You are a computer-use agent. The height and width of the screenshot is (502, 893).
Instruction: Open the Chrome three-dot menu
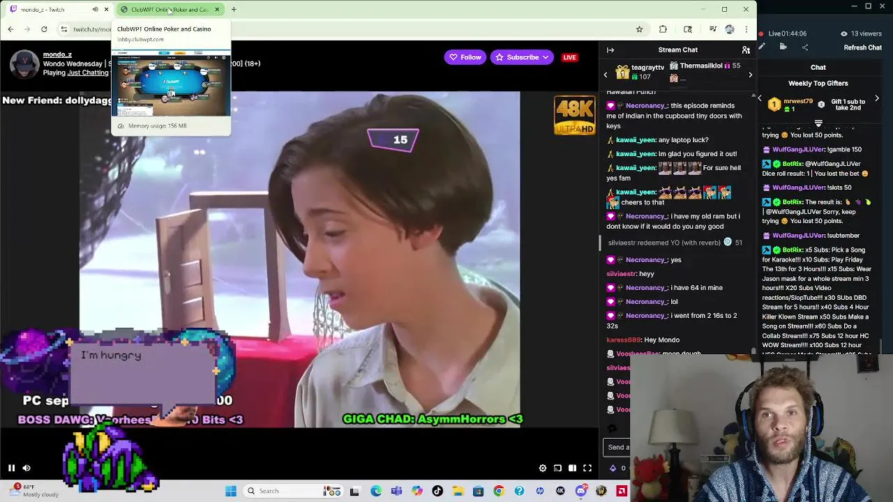click(x=746, y=29)
